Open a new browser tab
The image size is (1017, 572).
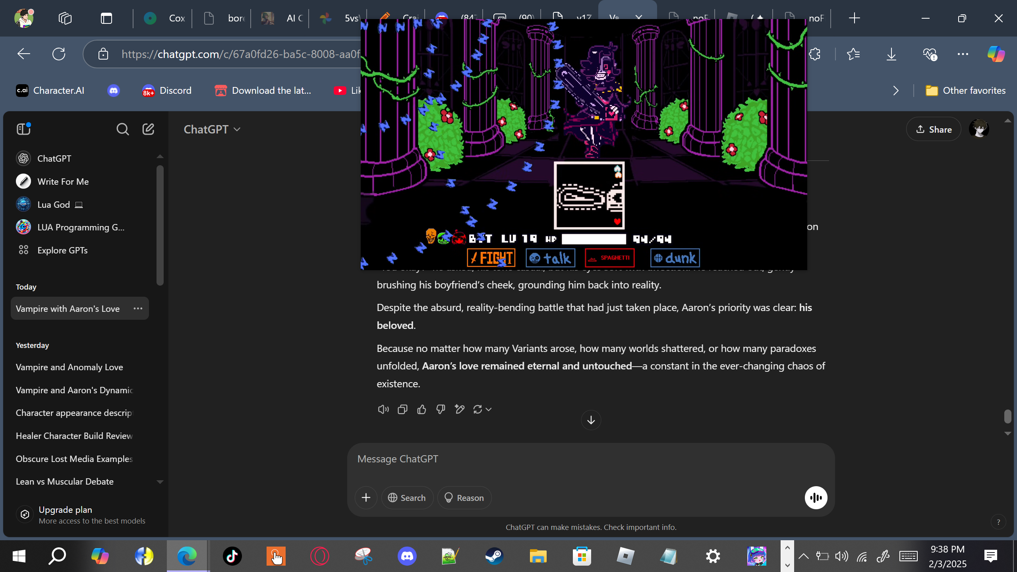854,18
